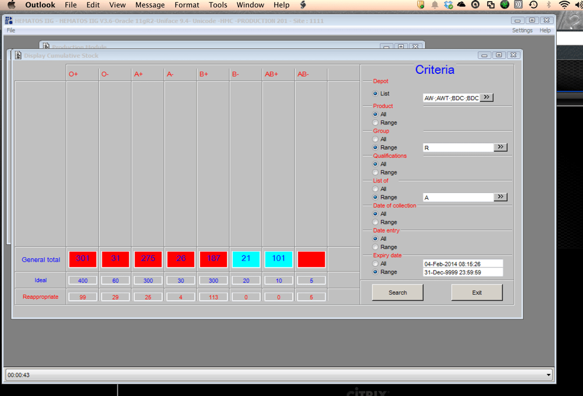Viewport: 583px width, 396px height.
Task: Choose Range for Date of collection
Action: coord(375,222)
